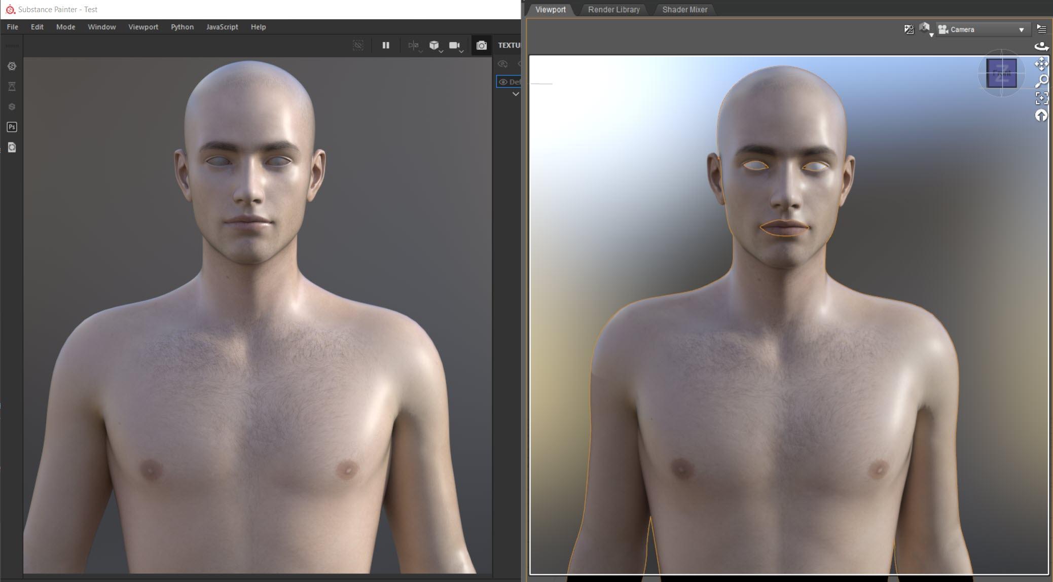Open the Python menu
Image resolution: width=1053 pixels, height=582 pixels.
click(182, 27)
